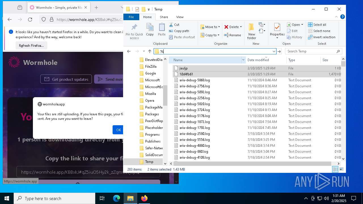Viewport: 363px width, 204px height.
Task: Expand the Open dropdown arrow in ribbon
Action: (302, 25)
